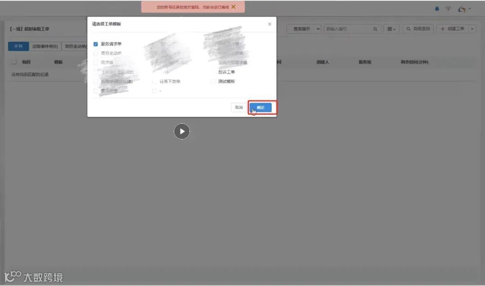The image size is (485, 286).
Task: Click the 编码 column header
Action: (26, 62)
